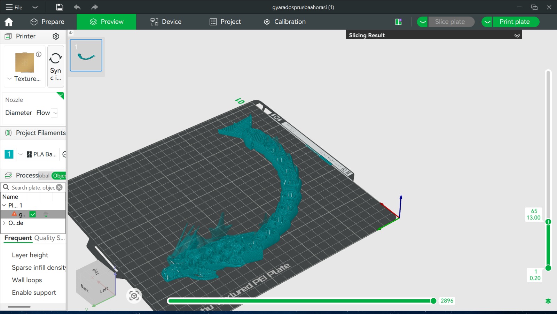Collapse the Pl... 1 tree node
Screen dimensions: 557x314
click(x=4, y=206)
